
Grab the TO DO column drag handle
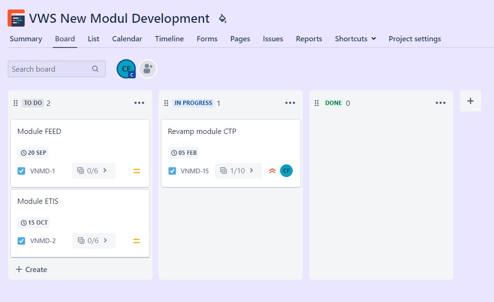tap(16, 103)
